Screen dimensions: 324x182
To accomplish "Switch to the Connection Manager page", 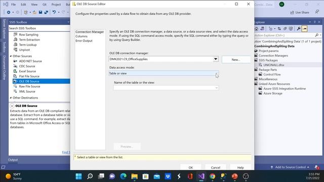I will pos(90,32).
